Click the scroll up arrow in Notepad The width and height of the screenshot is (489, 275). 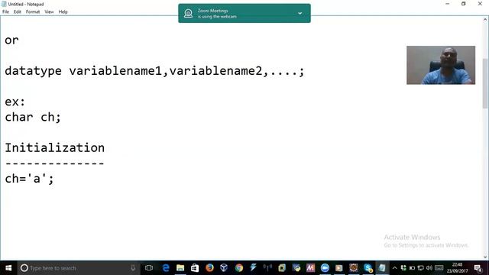(485, 20)
